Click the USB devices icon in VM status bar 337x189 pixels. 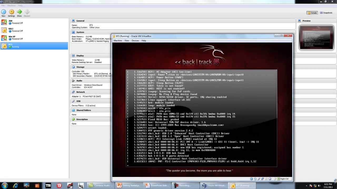pyautogui.click(x=259, y=179)
